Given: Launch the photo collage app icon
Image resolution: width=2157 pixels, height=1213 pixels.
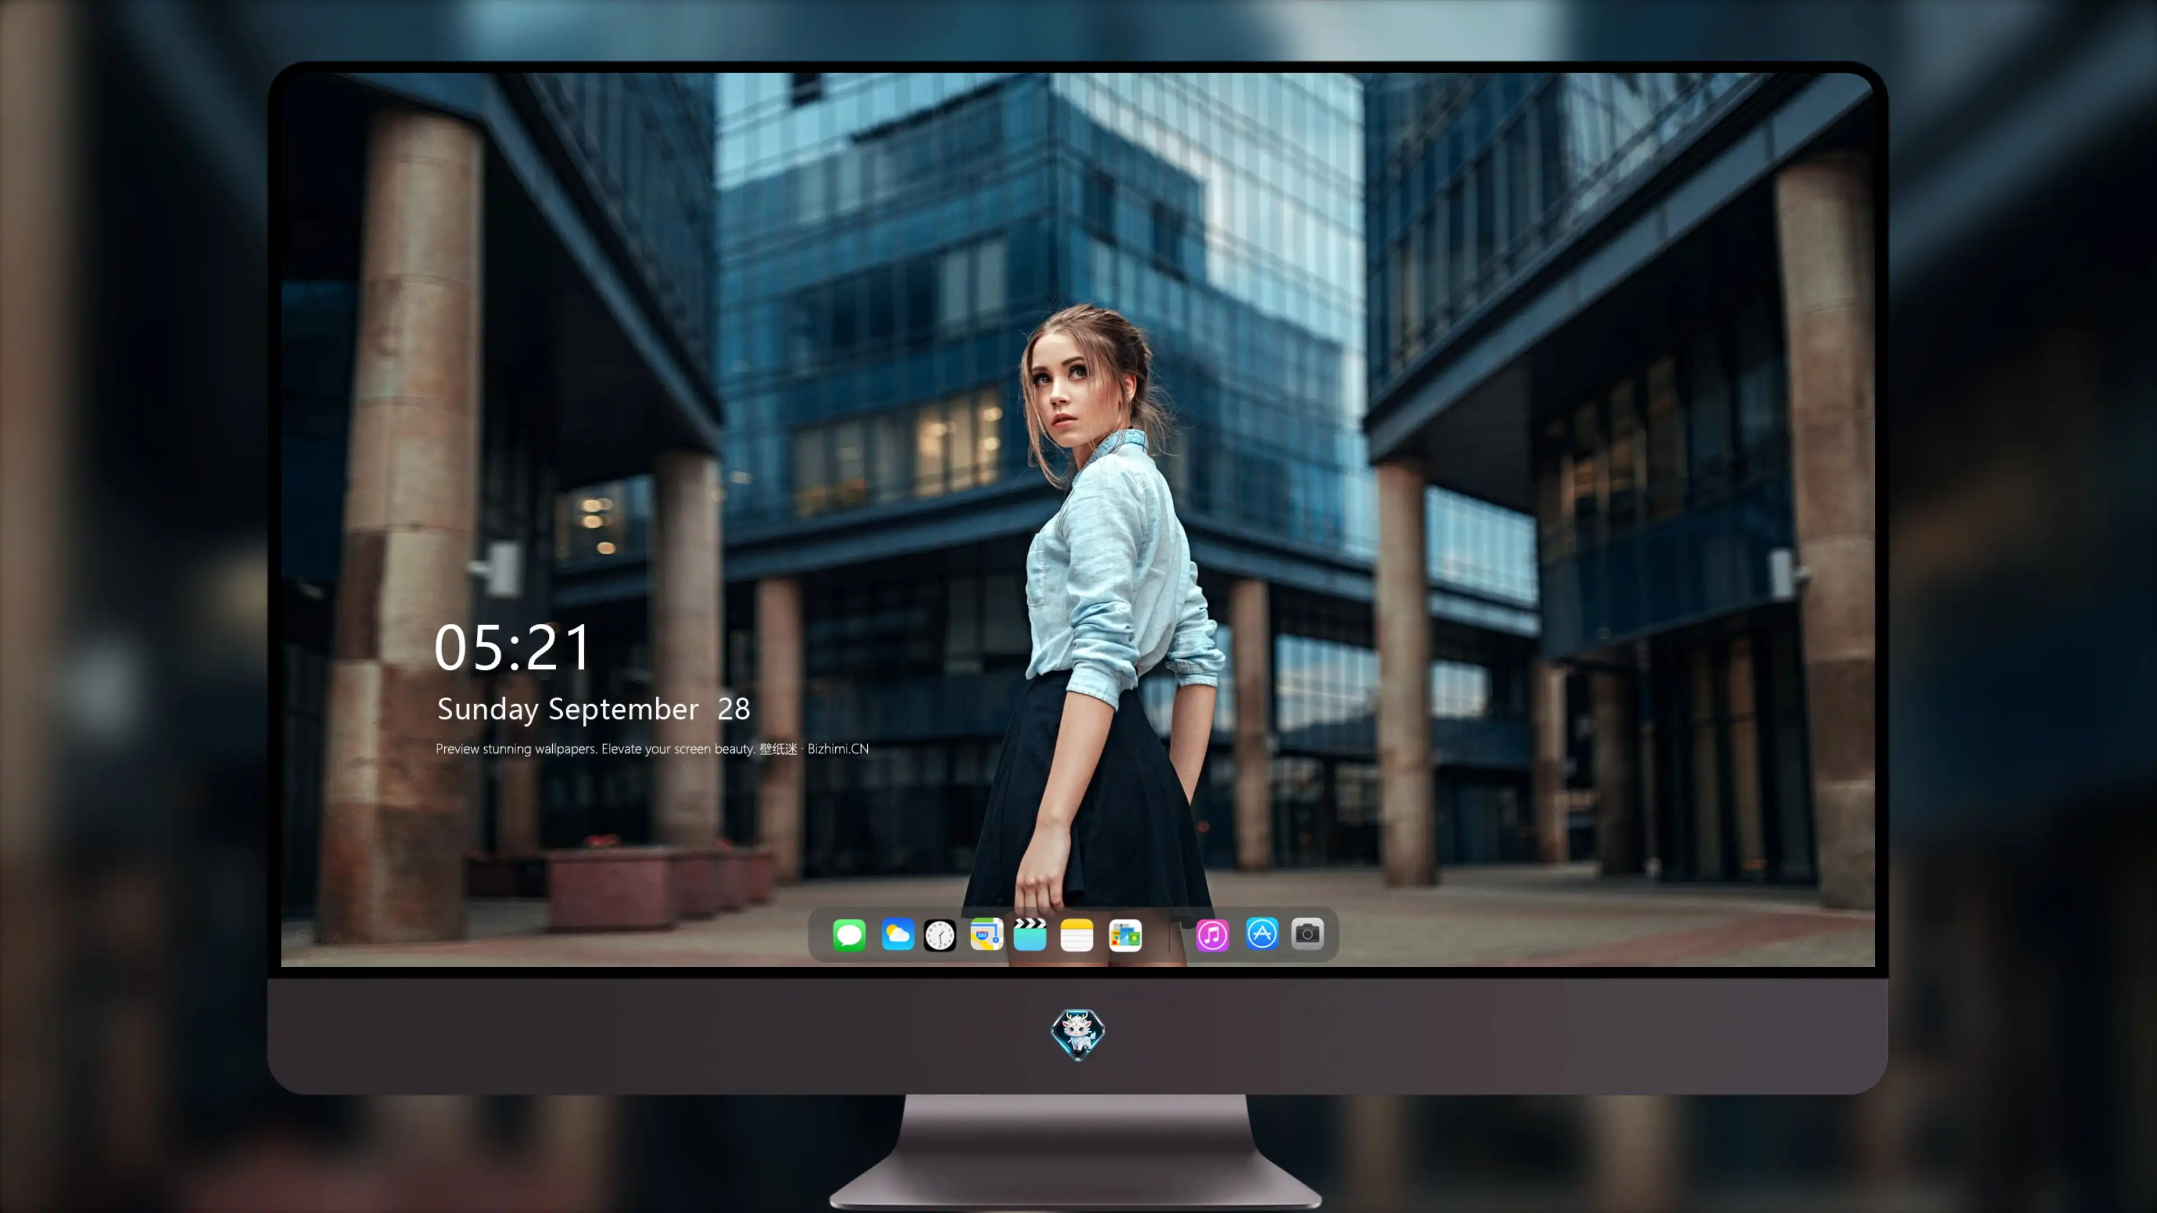Looking at the screenshot, I should [x=1125, y=935].
